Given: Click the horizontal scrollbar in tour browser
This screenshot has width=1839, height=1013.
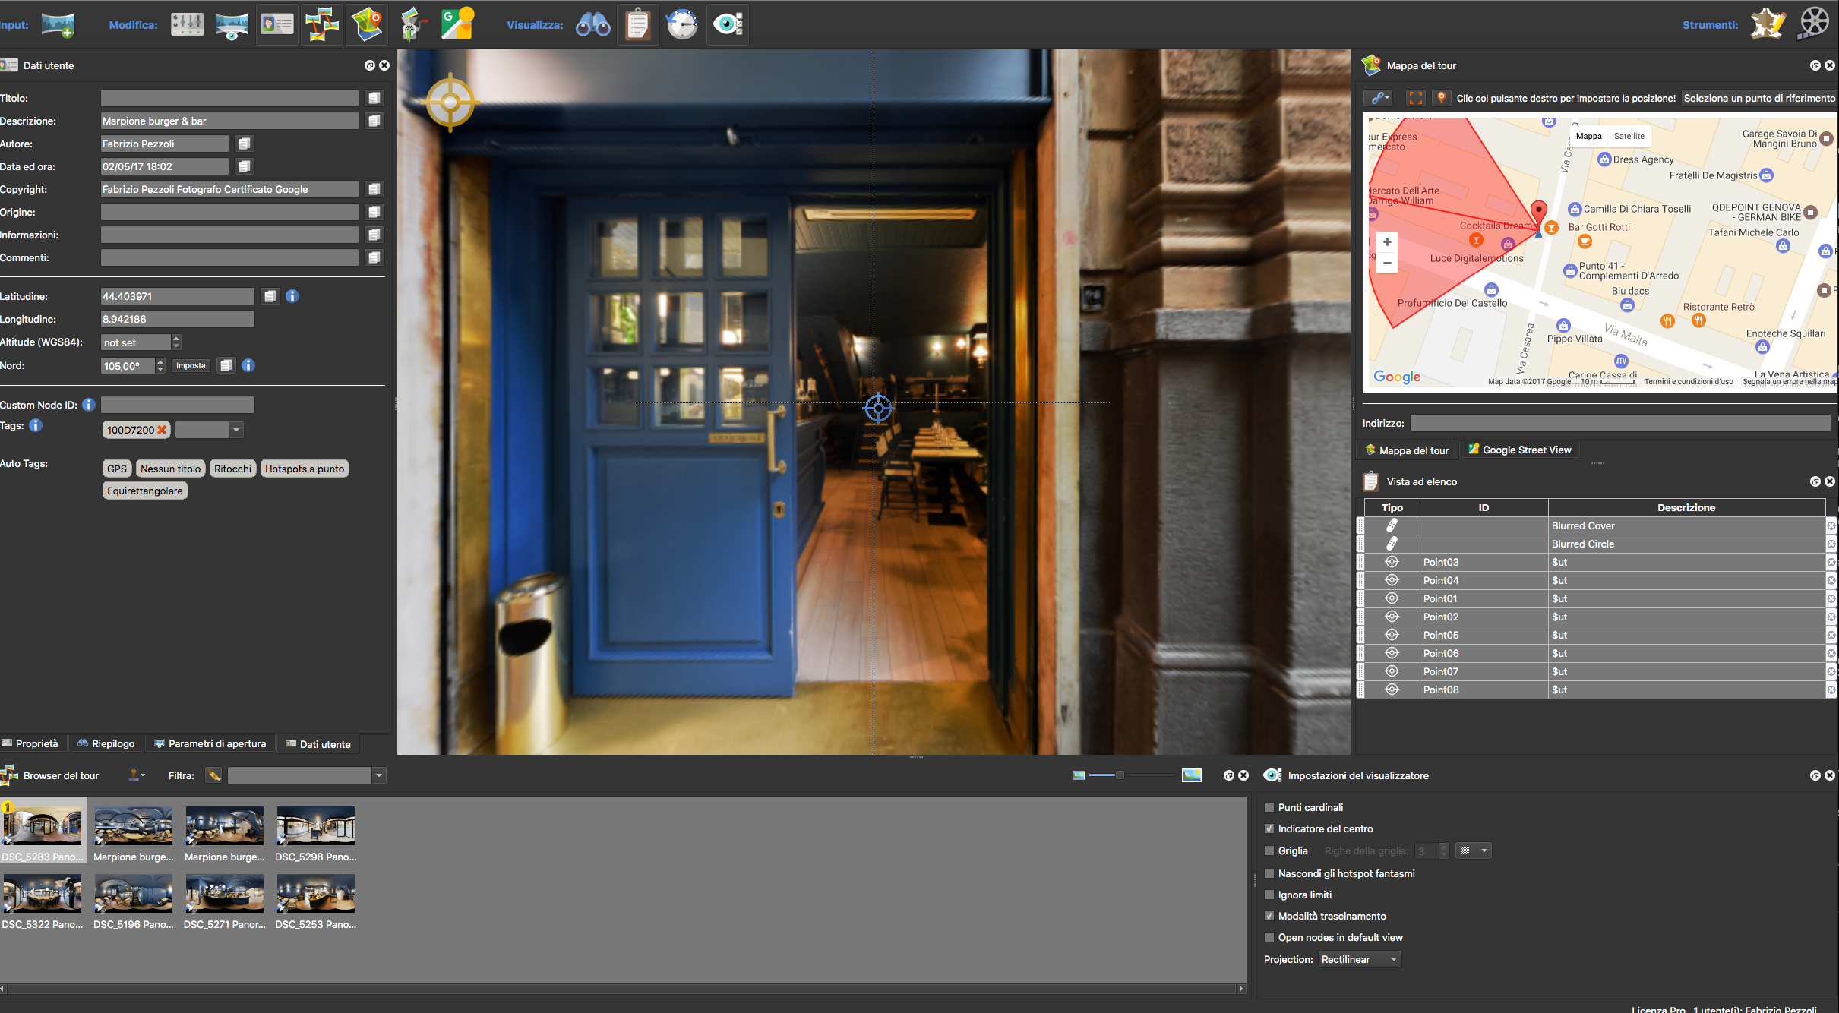Looking at the screenshot, I should pos(623,989).
